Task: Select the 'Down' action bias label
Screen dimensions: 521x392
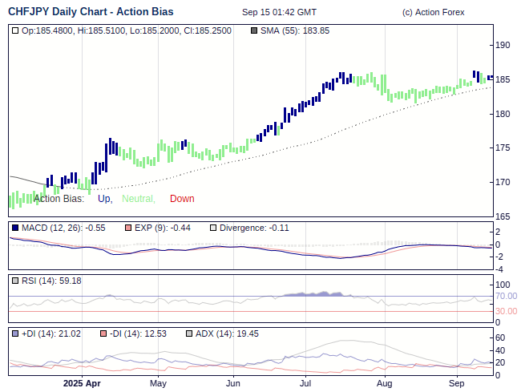Action: tap(182, 199)
